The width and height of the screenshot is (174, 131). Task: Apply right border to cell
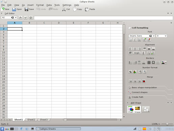(x=135, y=62)
